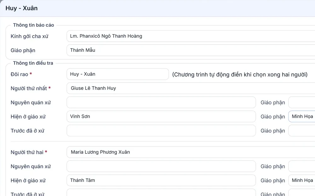Click the "Giáo phận" label right of Vinh Sơn field

click(x=273, y=117)
